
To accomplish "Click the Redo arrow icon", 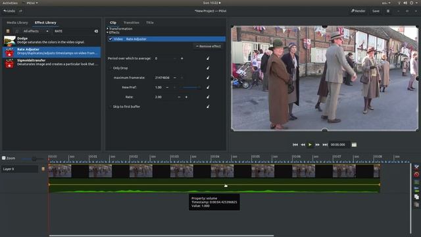I will click(x=20, y=11).
